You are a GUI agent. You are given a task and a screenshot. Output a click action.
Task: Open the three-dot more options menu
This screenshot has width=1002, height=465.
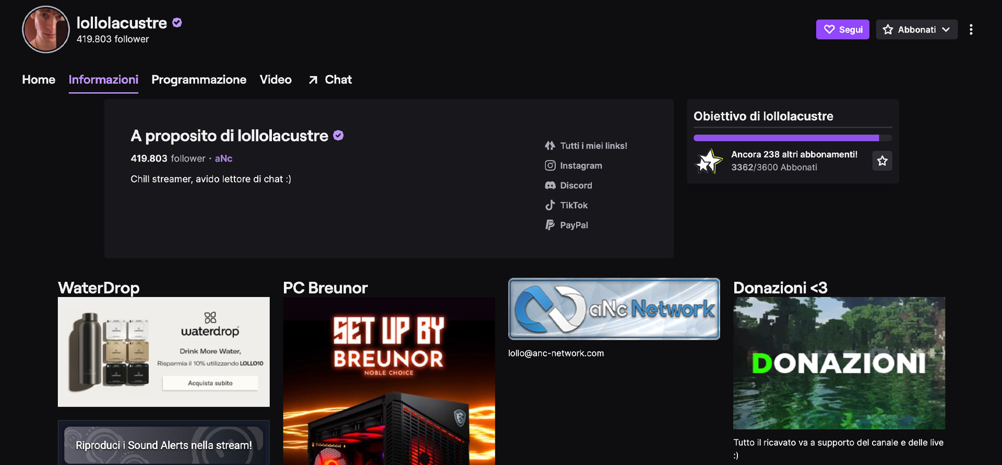(971, 30)
